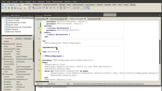
Task: Click the New Unit toolbar icon
Action: [x=3, y=5]
